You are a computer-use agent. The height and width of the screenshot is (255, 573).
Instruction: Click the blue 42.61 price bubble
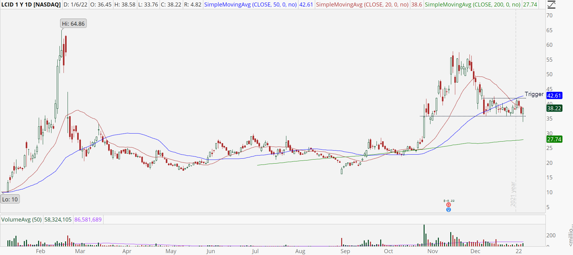[554, 96]
